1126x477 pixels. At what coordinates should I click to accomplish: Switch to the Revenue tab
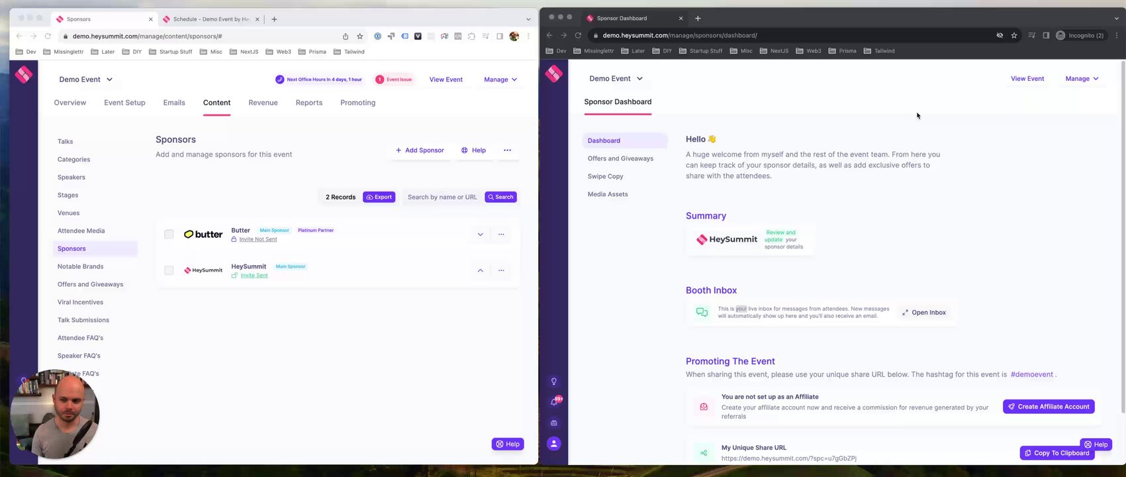263,103
